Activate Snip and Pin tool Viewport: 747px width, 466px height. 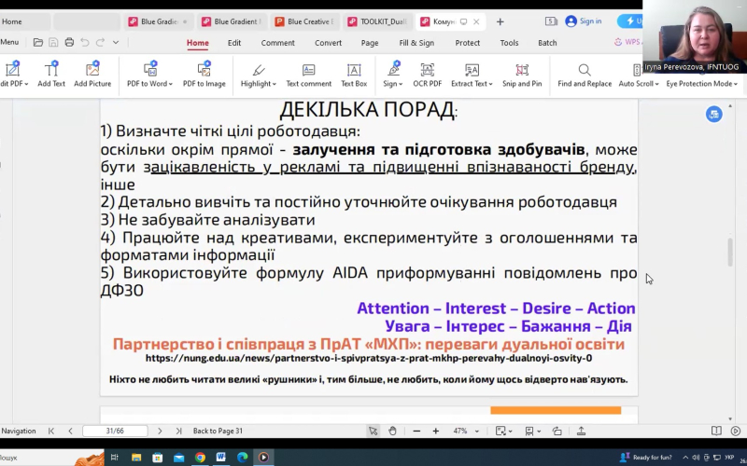[522, 75]
